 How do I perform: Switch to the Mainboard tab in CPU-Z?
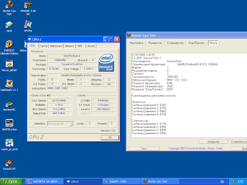coord(56,46)
